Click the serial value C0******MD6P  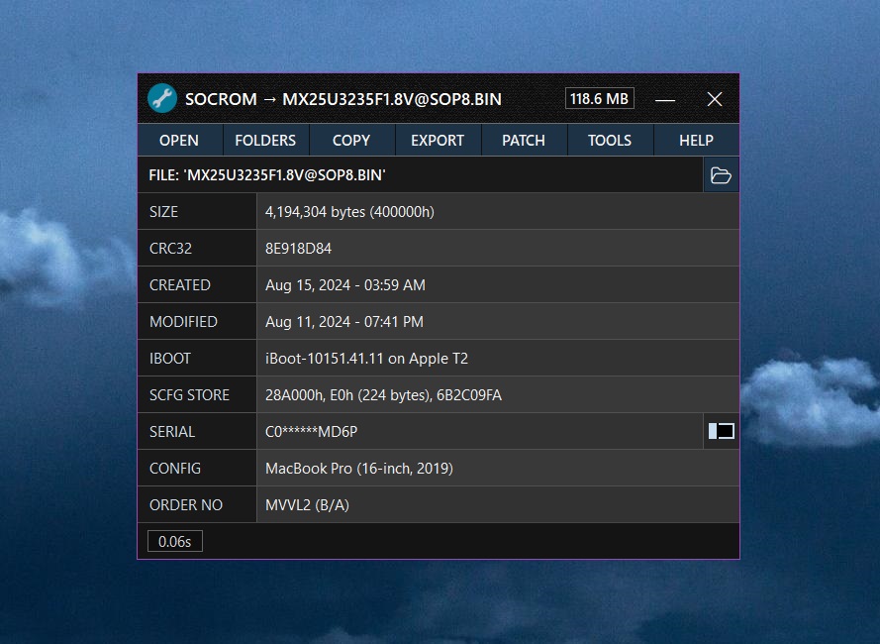pos(312,432)
